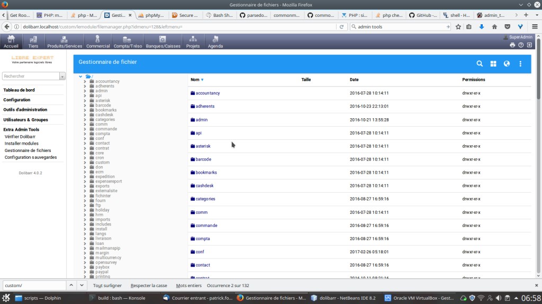542x304 pixels.
Task: Click the Dolibarr logout icon
Action: [x=529, y=45]
